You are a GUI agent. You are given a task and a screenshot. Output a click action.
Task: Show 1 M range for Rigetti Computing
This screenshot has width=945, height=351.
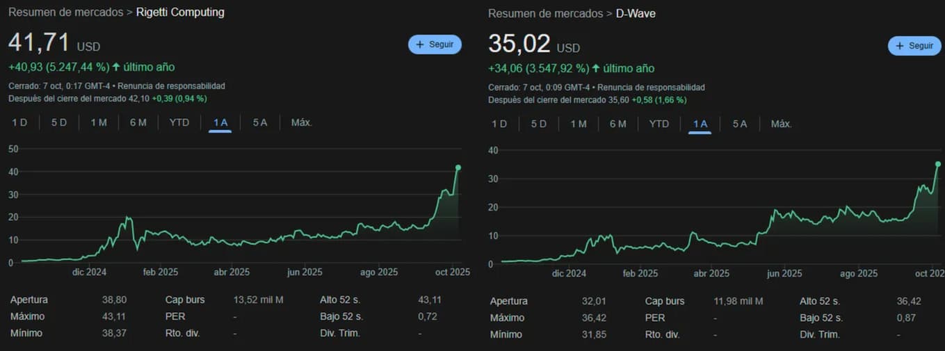click(x=98, y=122)
